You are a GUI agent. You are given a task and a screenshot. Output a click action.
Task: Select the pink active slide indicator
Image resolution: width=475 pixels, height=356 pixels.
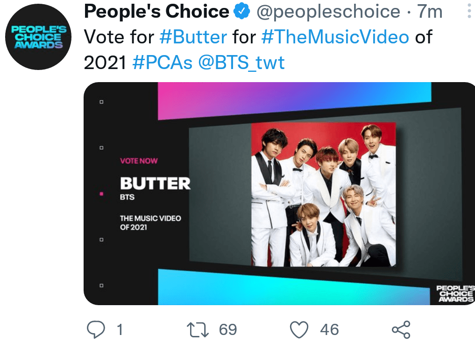pos(102,194)
